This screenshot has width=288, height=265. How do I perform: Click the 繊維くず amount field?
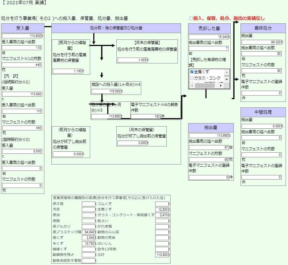(88, 249)
